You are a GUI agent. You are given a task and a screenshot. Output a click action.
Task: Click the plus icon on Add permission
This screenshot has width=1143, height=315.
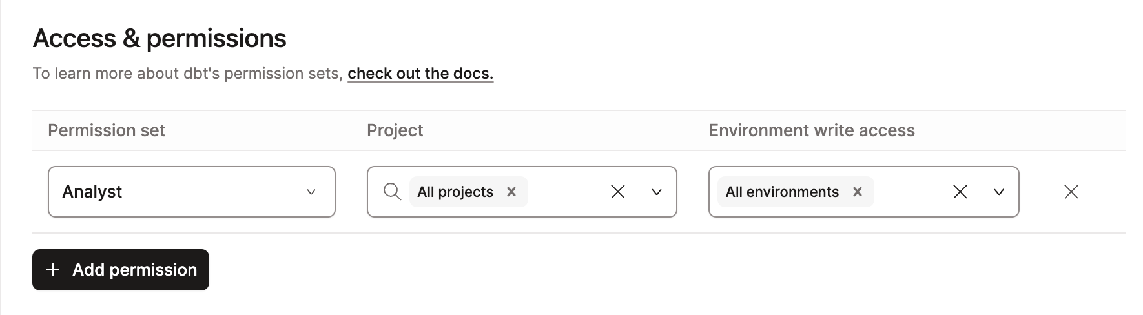[x=54, y=270]
